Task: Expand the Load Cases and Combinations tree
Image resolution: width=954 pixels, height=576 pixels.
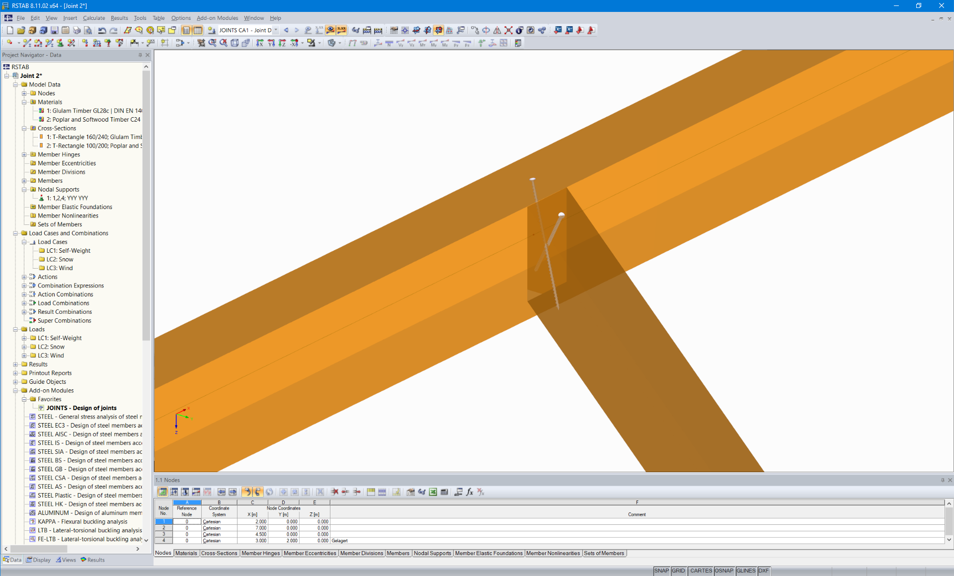Action: coord(13,233)
